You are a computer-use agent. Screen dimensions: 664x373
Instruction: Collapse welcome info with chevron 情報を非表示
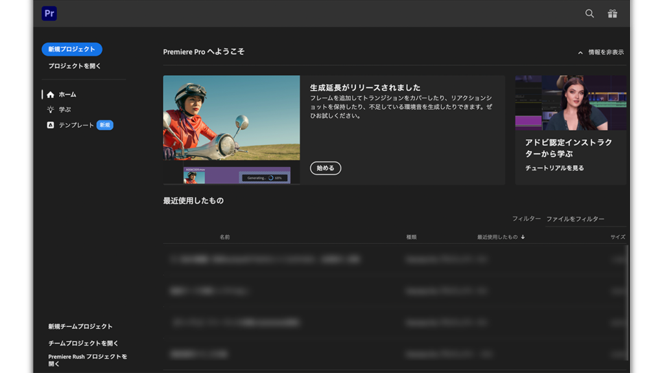580,52
